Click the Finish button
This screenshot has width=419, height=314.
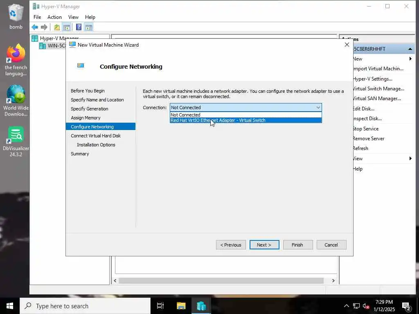[x=298, y=245]
